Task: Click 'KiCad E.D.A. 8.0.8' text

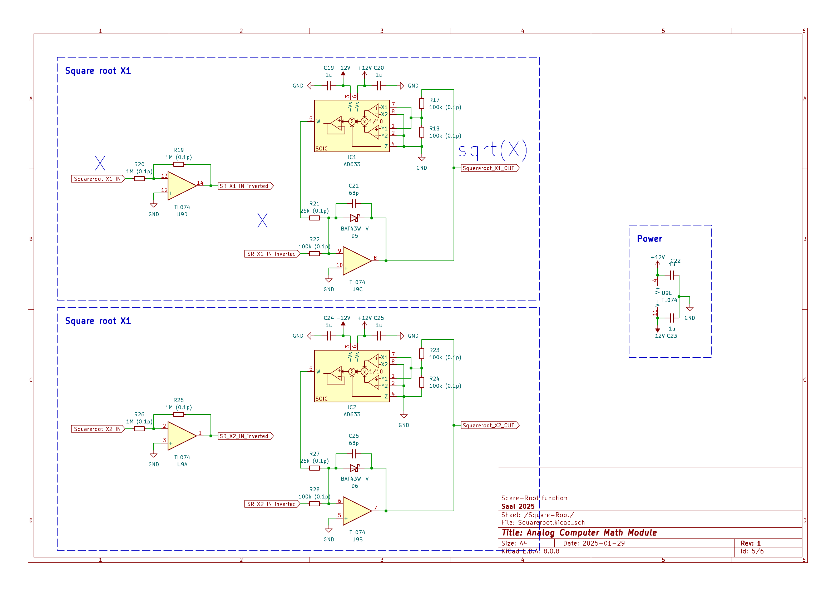Action: pyautogui.click(x=530, y=551)
